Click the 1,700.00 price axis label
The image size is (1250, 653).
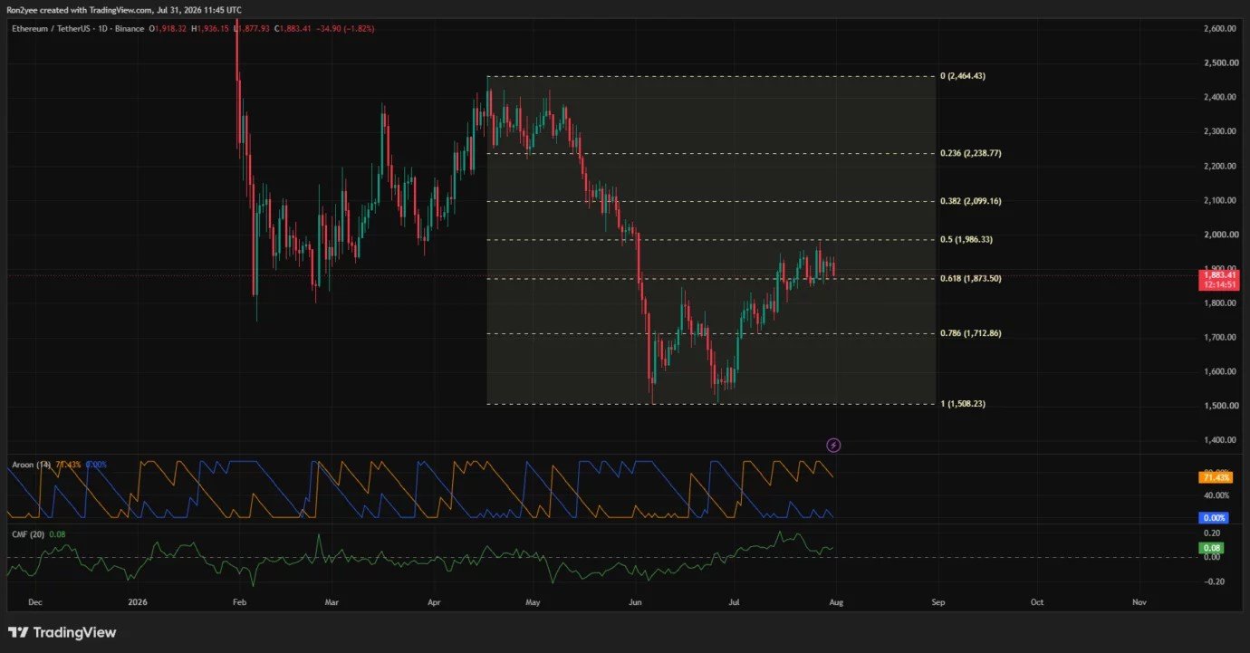(1219, 338)
